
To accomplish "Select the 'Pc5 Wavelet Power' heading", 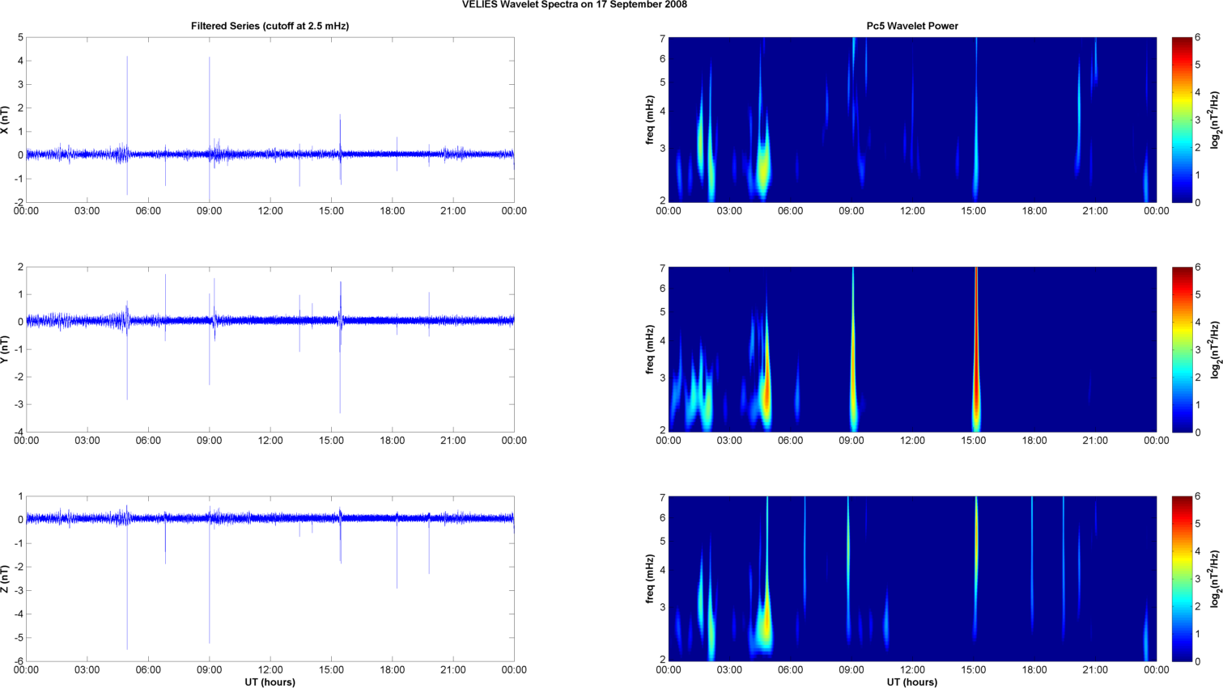I will click(912, 26).
